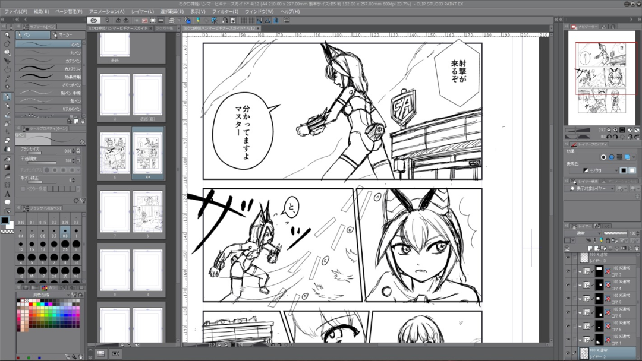Pick a red swatch from the color set
This screenshot has height=361, width=642.
(x=31, y=305)
